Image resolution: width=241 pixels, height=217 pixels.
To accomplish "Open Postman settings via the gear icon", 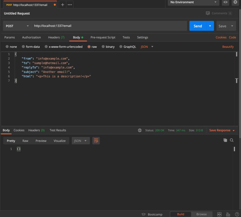I will [235, 2].
